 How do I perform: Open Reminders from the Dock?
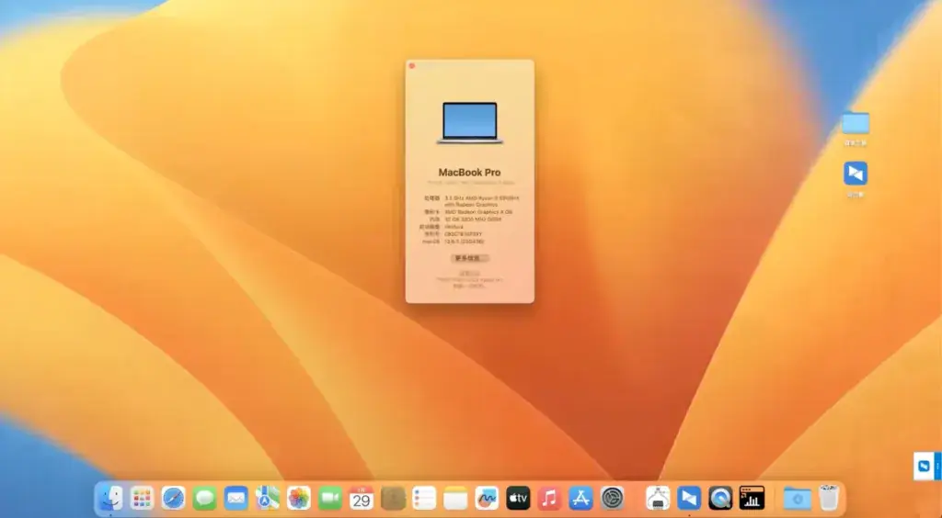coord(424,498)
